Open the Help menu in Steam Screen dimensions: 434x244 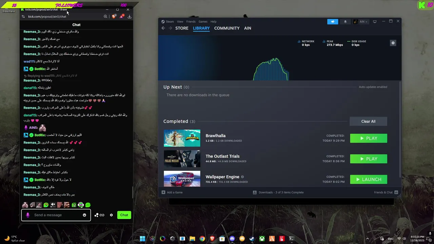(x=213, y=22)
